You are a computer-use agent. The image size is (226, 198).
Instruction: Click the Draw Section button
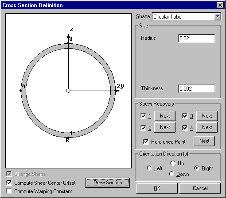108,183
